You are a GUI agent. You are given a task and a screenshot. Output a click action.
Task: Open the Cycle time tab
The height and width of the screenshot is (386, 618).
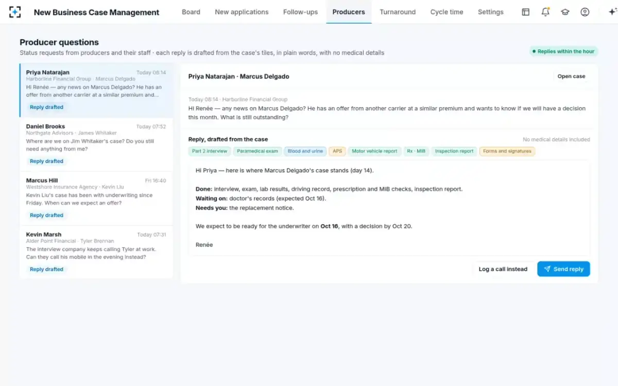[447, 12]
